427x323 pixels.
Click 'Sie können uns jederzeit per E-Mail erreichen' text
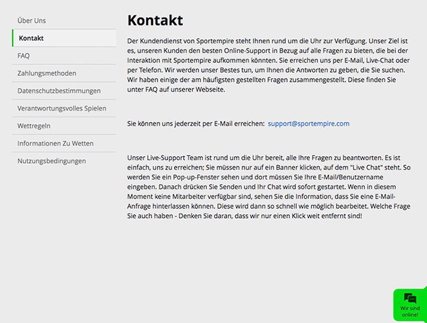196,124
